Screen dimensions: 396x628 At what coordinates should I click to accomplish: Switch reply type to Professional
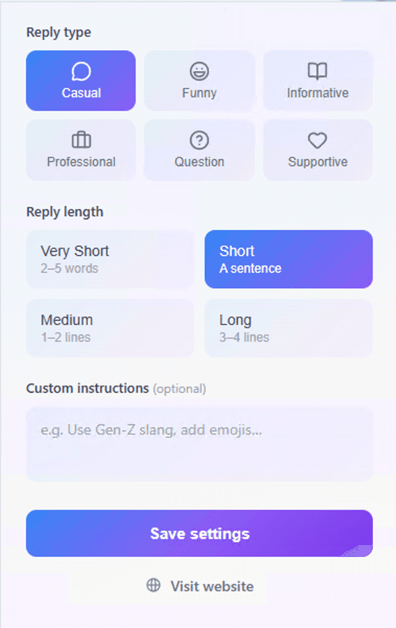(80, 150)
